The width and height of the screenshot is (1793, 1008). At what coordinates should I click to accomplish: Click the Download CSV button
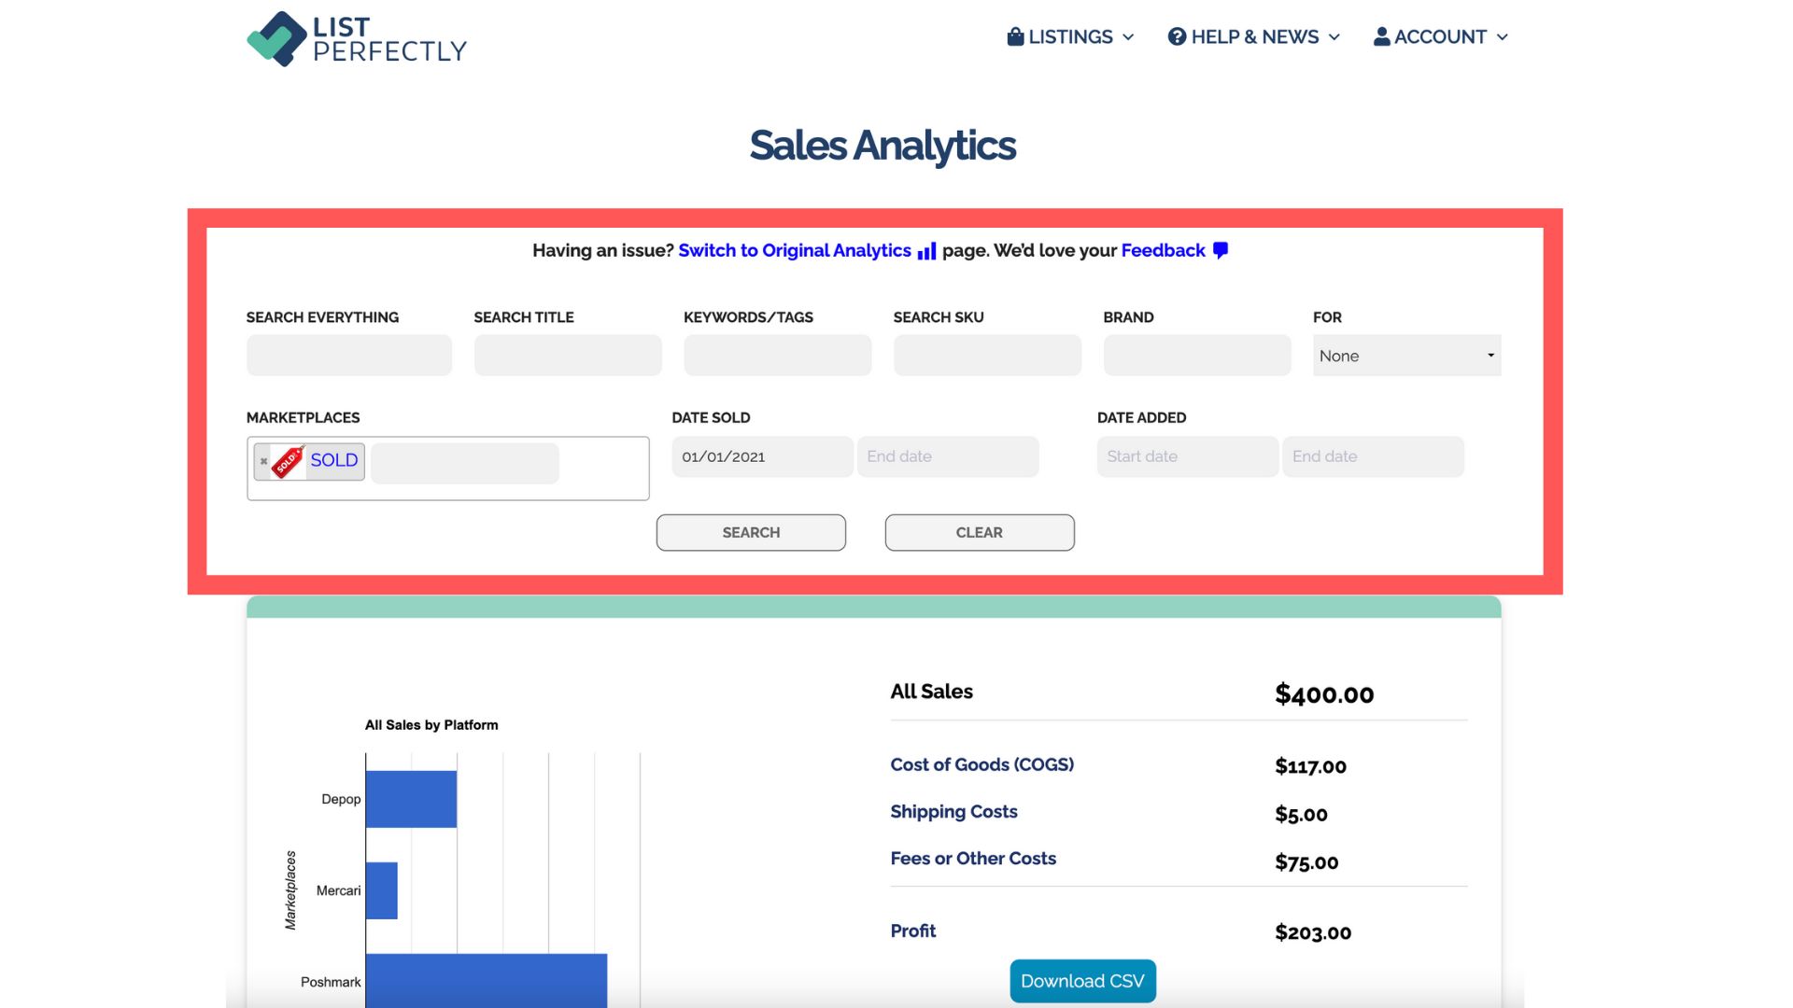point(1081,981)
